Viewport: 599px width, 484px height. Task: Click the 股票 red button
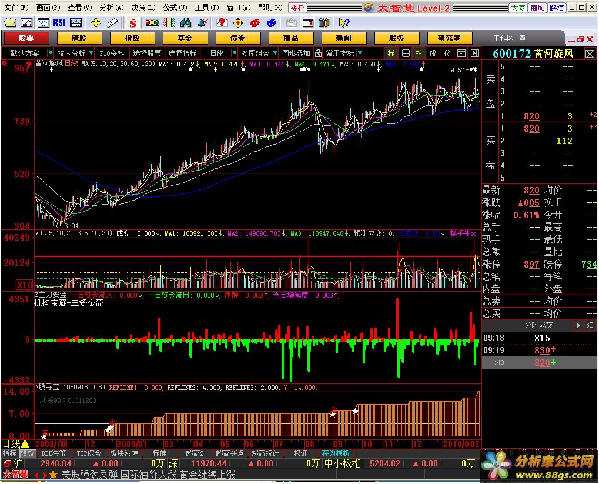26,38
